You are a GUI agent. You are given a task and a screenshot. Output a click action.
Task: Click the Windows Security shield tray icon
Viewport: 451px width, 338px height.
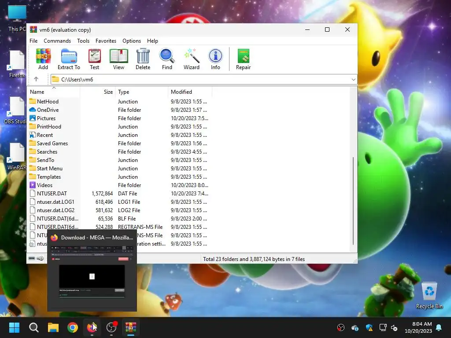coord(369,327)
